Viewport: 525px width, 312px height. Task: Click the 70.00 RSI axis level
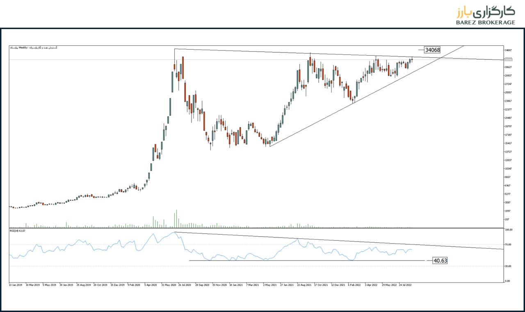[508, 244]
